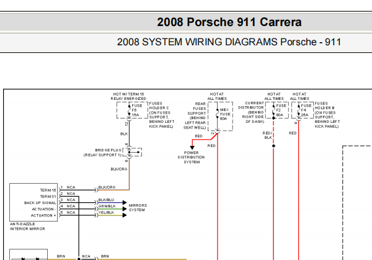Click the "ACTUATION -" pin label
This screenshot has height=260, width=372.
(44, 209)
